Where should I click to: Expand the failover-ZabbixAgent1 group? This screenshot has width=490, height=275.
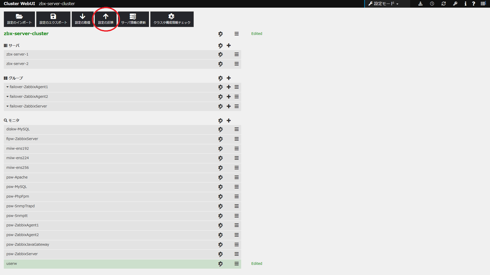click(7, 87)
